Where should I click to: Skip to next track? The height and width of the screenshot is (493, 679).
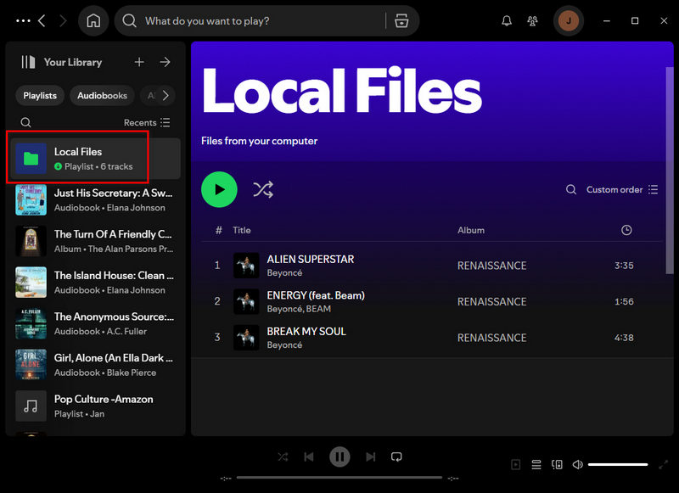[x=371, y=457]
